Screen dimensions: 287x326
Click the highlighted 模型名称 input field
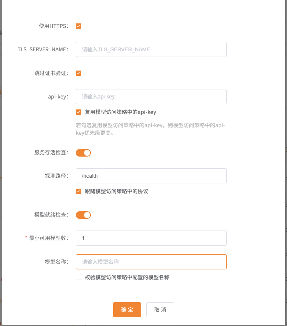(x=151, y=262)
